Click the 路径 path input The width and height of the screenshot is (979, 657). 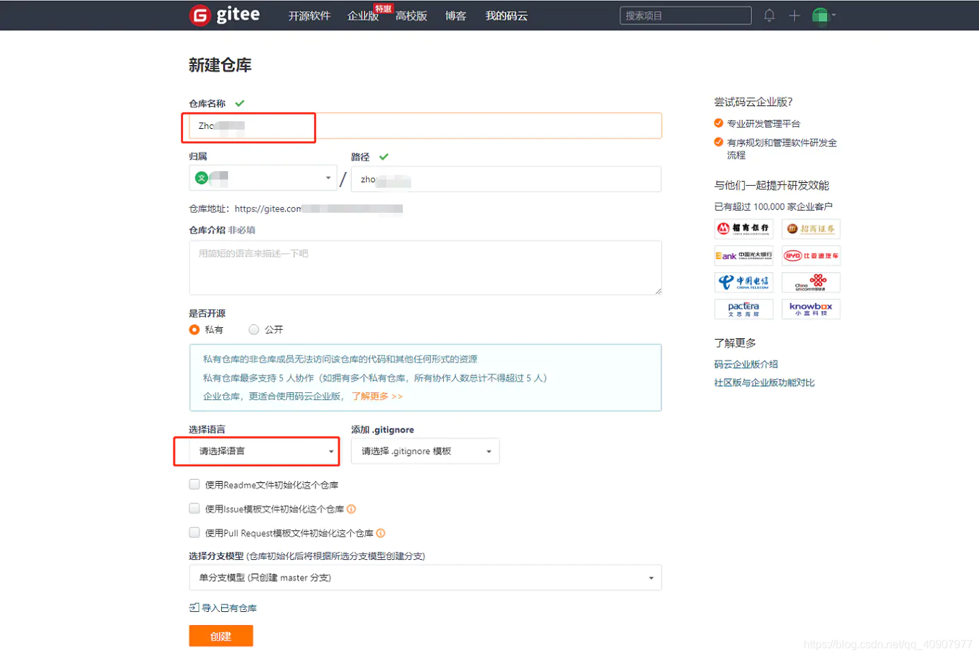[506, 179]
